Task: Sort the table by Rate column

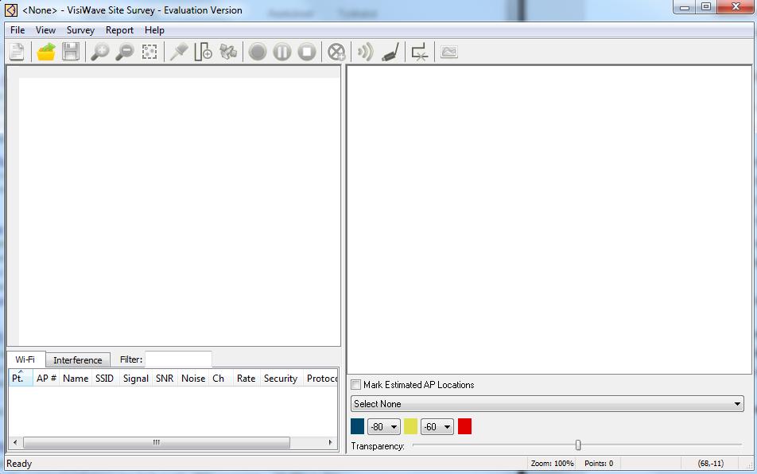Action: [247, 379]
